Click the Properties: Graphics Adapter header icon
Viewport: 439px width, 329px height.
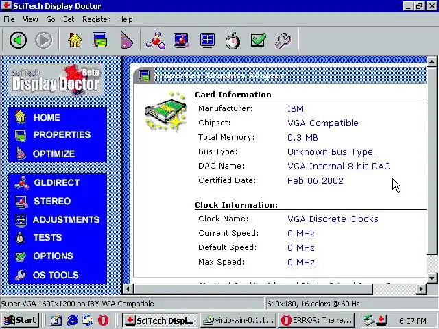click(144, 75)
